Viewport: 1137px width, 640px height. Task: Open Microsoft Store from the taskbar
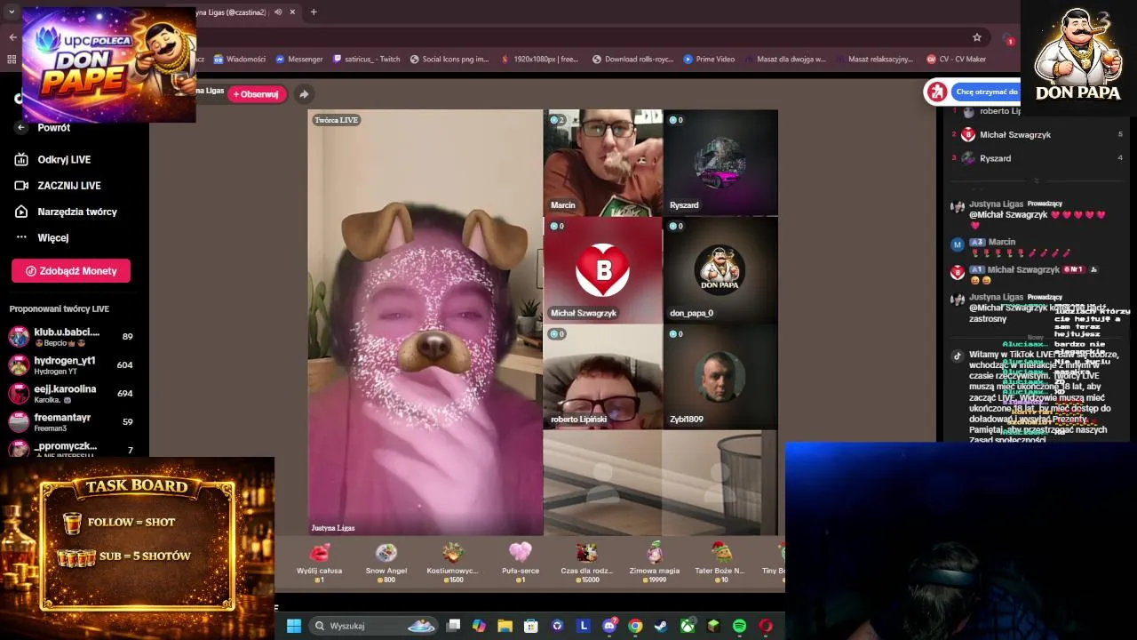530,626
